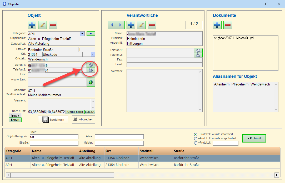Click the Objekt/Kategorie filter field containing 'tet'
285x183 pixels.
(x=54, y=137)
